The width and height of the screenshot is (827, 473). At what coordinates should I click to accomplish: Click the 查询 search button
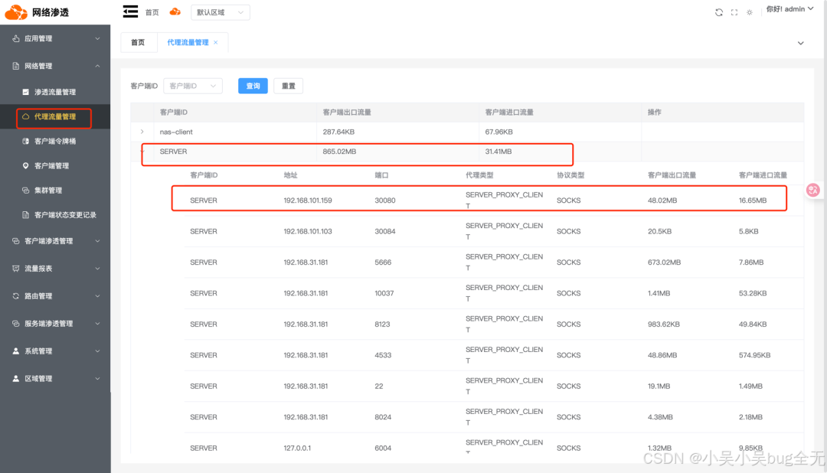point(253,86)
